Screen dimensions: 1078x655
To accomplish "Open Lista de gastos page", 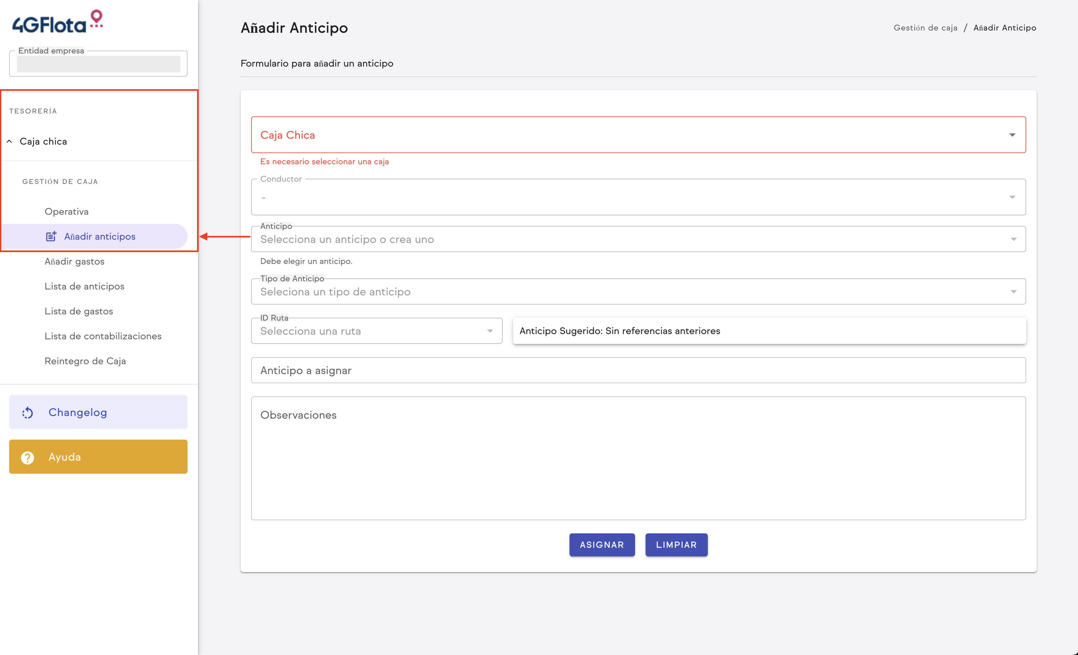I will point(79,311).
